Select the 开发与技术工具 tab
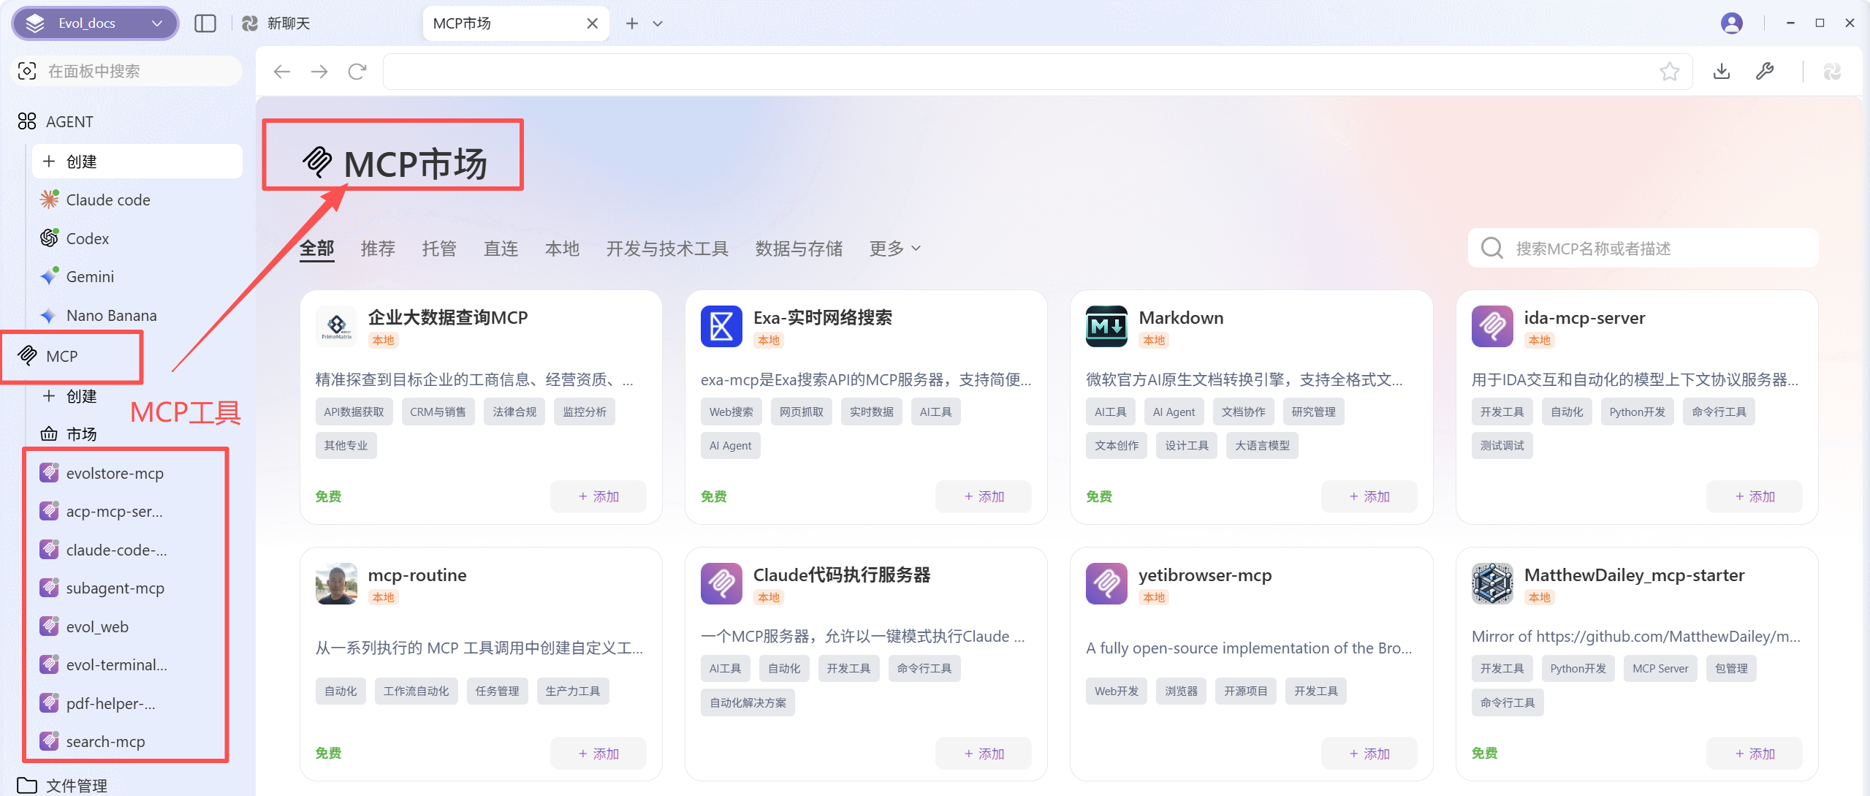Viewport: 1870px width, 796px height. [x=667, y=249]
